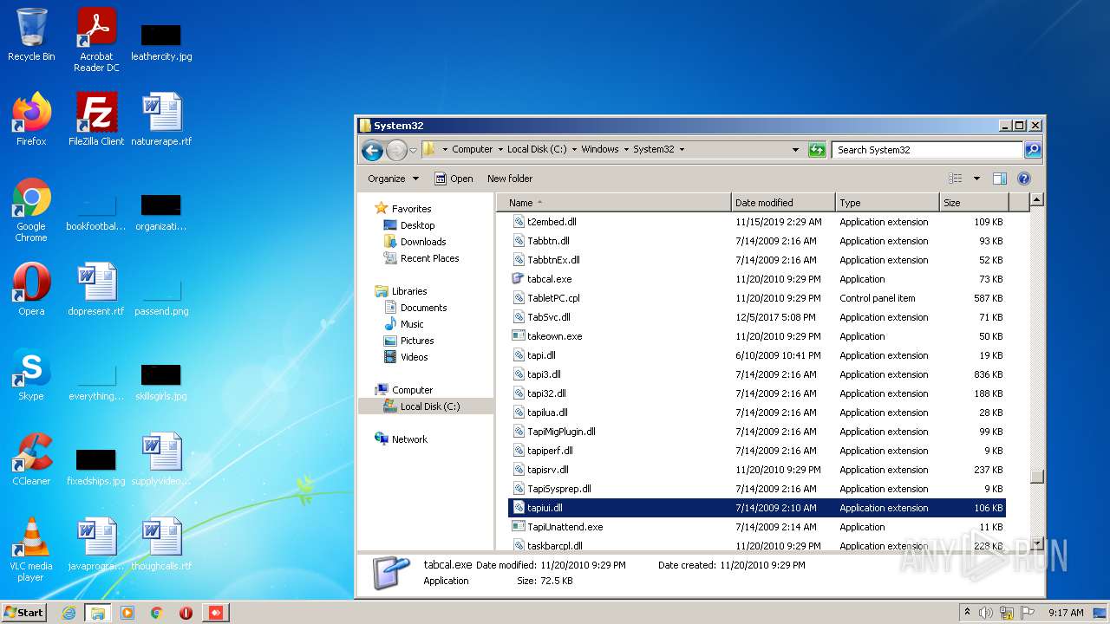Click the Open toolbar button
Image resolution: width=1110 pixels, height=624 pixels.
454,179
